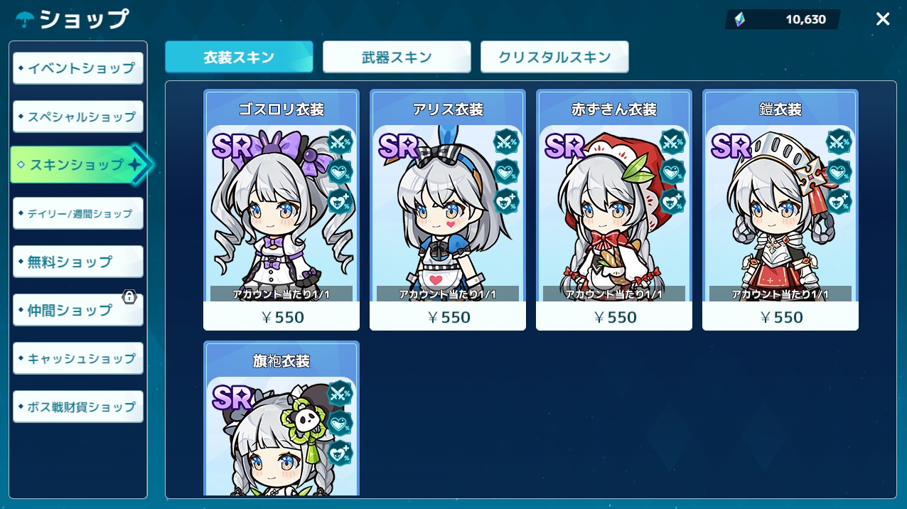Image resolution: width=907 pixels, height=509 pixels.
Task: Click the heart HP icon on アリス衣装 card
Action: pyautogui.click(x=507, y=171)
